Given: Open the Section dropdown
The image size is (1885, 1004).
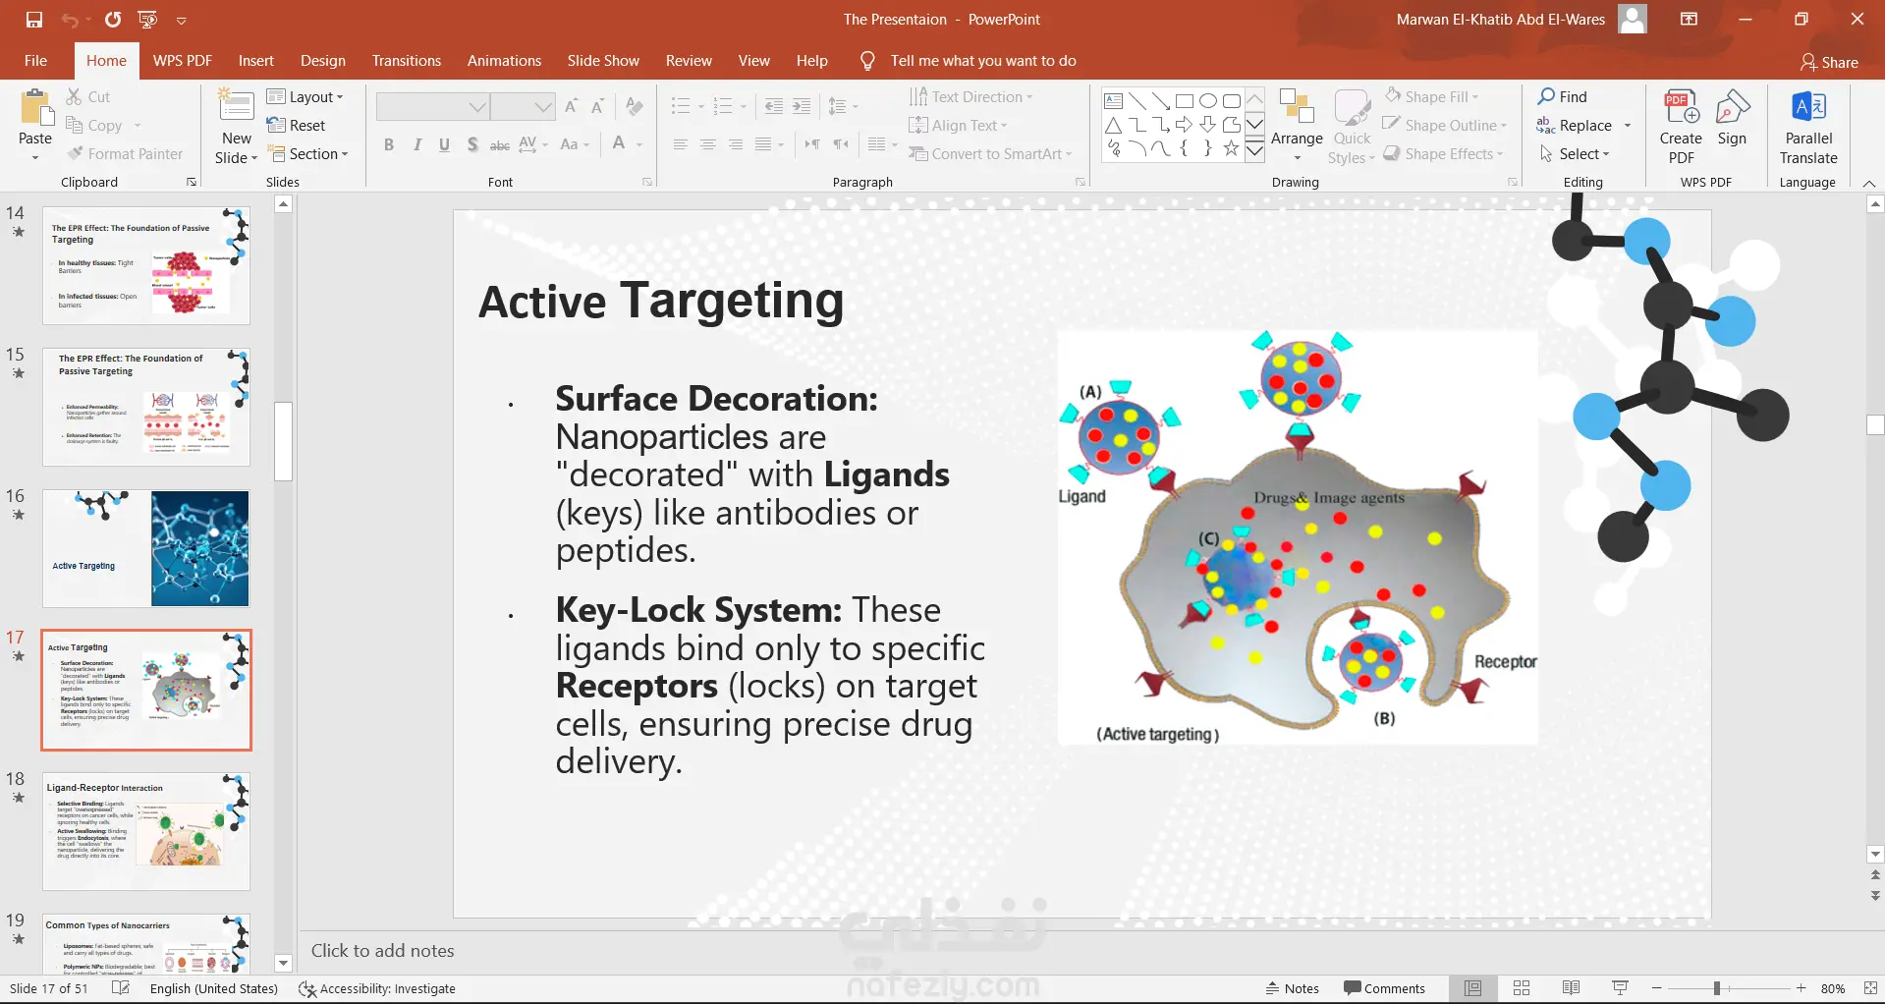Looking at the screenshot, I should (x=307, y=153).
